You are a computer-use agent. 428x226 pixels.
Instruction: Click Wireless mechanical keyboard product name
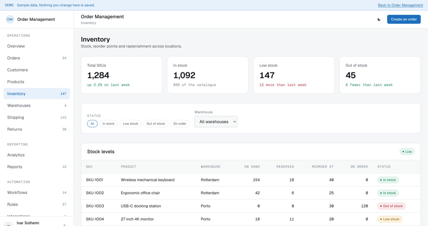point(148,180)
